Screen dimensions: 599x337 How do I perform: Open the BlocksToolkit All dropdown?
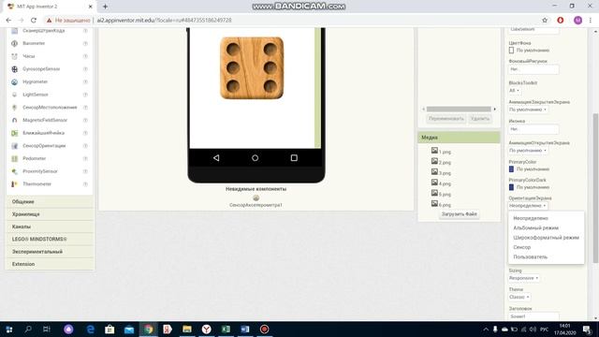(514, 91)
